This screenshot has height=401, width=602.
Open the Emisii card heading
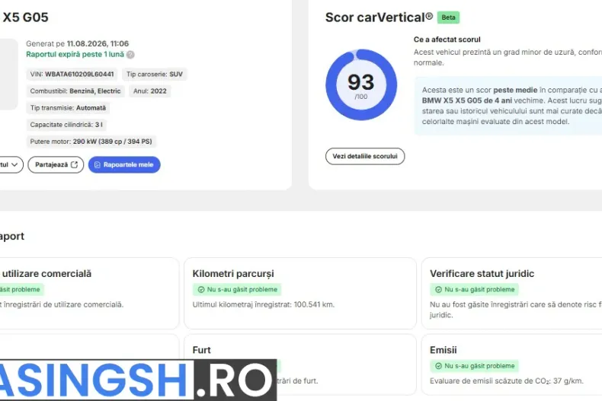(x=443, y=350)
